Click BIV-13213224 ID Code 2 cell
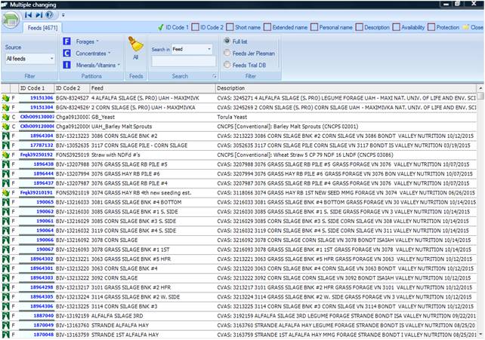Screen dimensions: 485x340 [73, 297]
